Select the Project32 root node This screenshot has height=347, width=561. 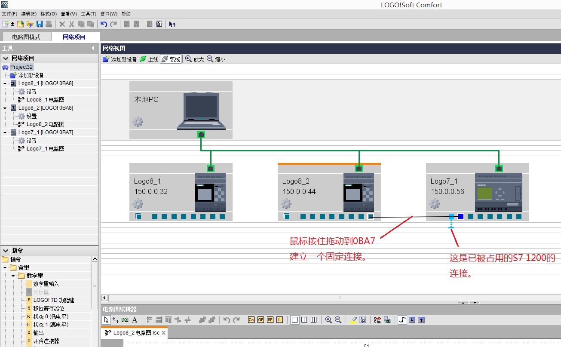[x=21, y=67]
